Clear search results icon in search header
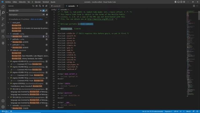 pyautogui.click(x=37, y=6)
